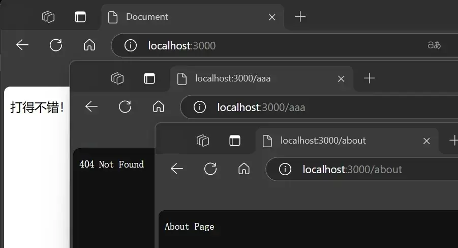Open a new tab in Document window
This screenshot has height=248, width=458.
click(300, 17)
